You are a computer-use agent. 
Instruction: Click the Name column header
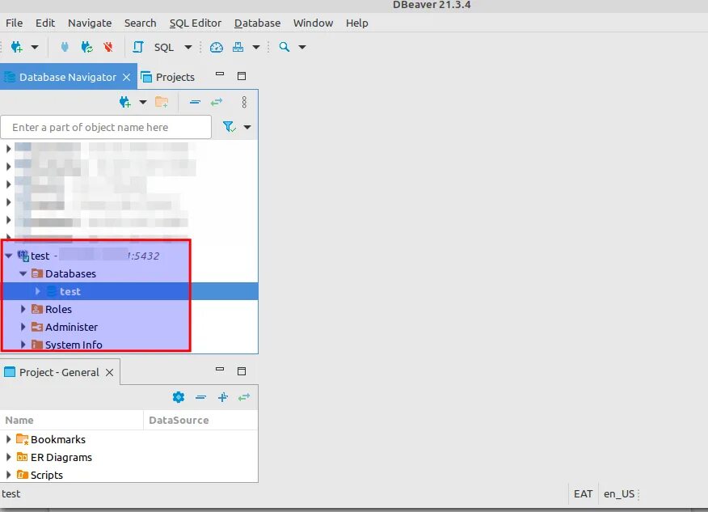coord(71,421)
